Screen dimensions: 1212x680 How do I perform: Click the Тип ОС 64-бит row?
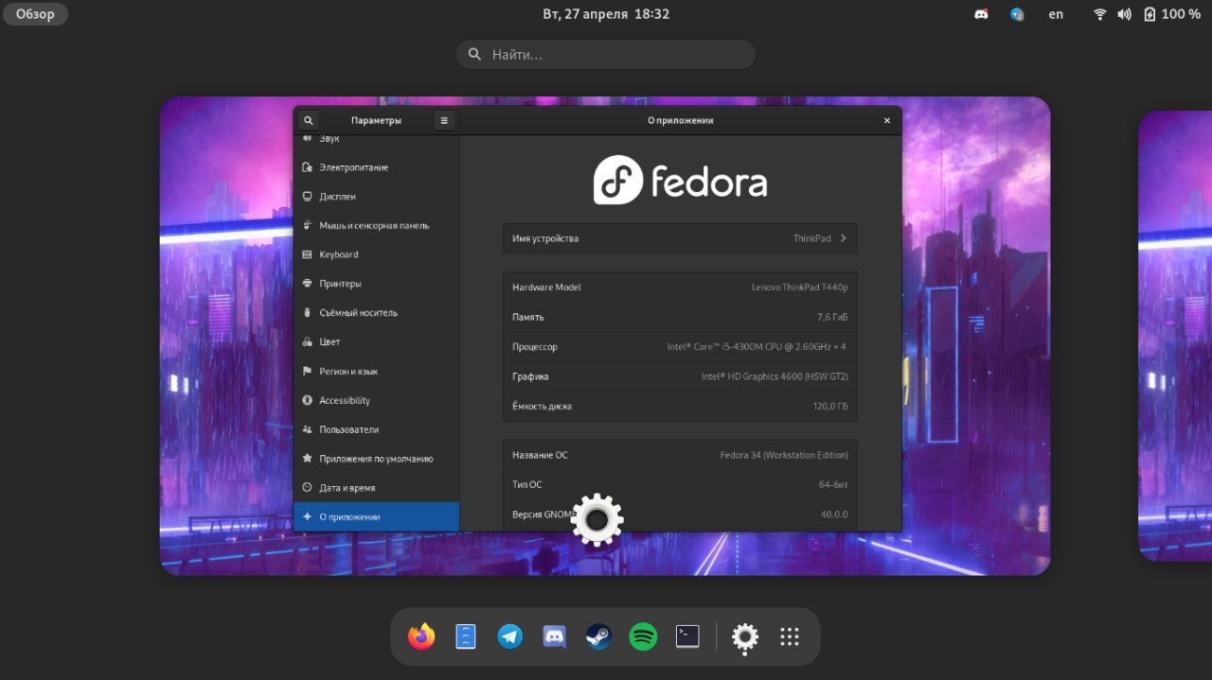coord(680,484)
